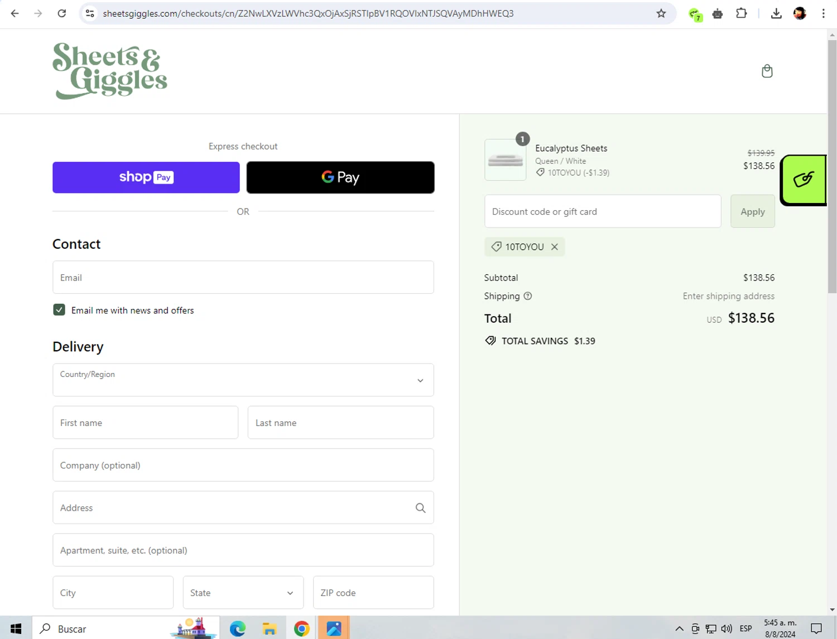The image size is (837, 639).
Task: Open the browser Extensions puzzle icon
Action: [742, 13]
